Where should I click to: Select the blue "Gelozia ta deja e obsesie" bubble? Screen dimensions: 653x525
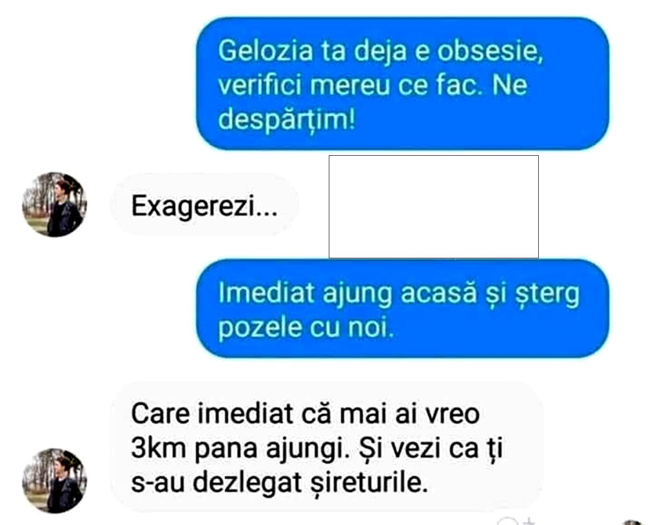(403, 83)
